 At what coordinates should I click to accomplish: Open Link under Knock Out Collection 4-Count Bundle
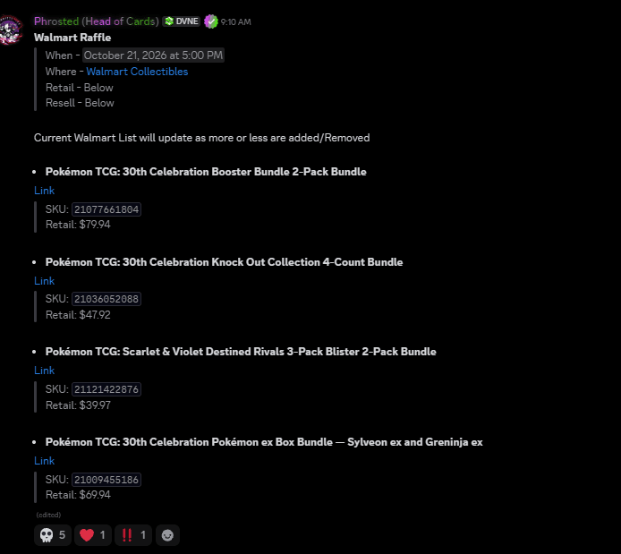click(45, 281)
